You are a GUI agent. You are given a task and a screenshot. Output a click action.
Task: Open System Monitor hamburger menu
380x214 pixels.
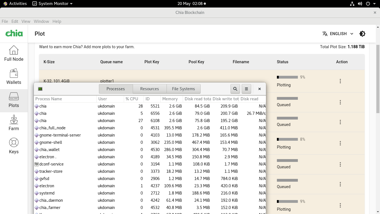(246, 89)
